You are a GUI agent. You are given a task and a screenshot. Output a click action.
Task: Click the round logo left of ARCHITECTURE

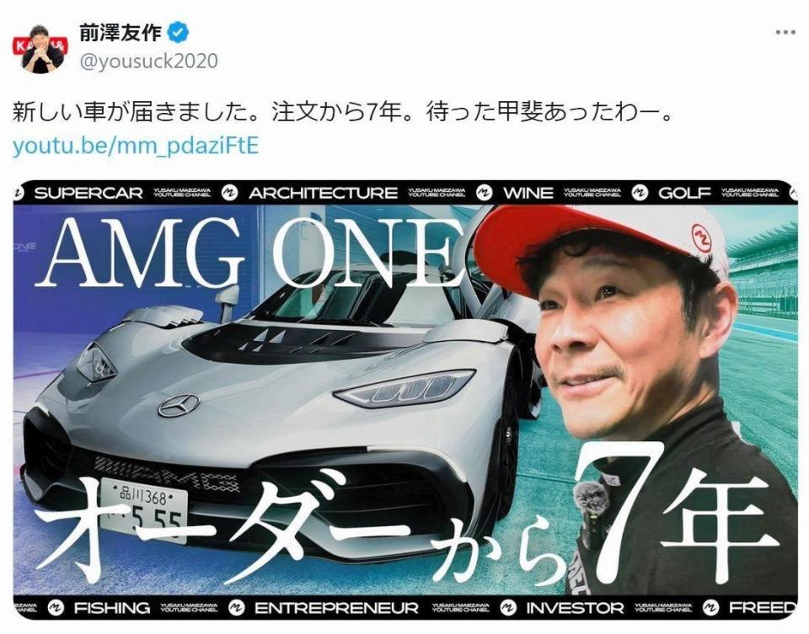[229, 193]
